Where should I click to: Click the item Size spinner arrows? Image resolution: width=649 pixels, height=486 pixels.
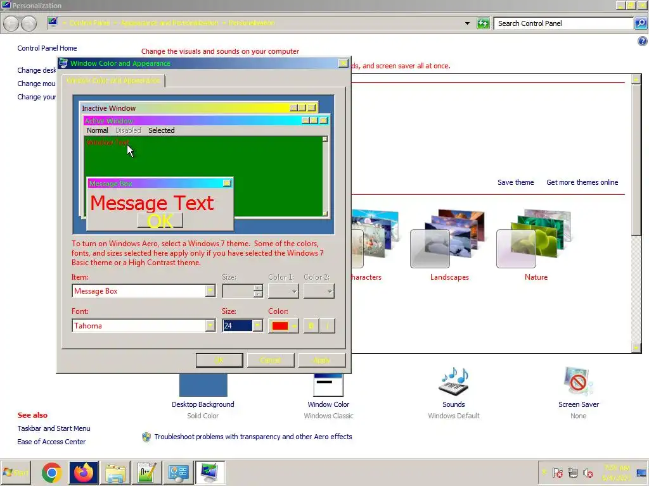(259, 291)
